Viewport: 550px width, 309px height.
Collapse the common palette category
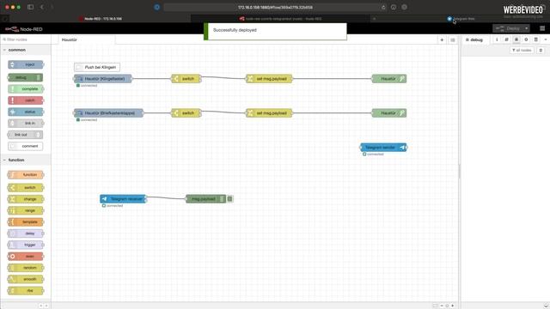pos(25,50)
